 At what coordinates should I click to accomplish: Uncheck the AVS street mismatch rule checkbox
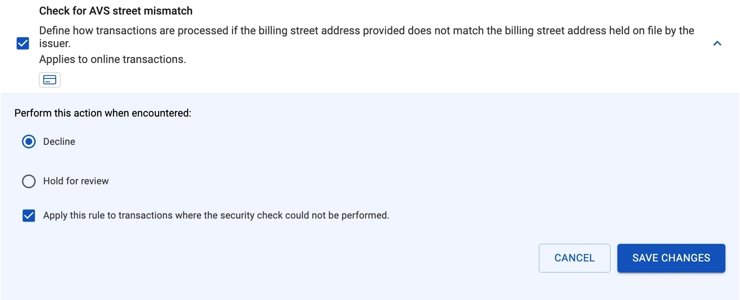23,43
